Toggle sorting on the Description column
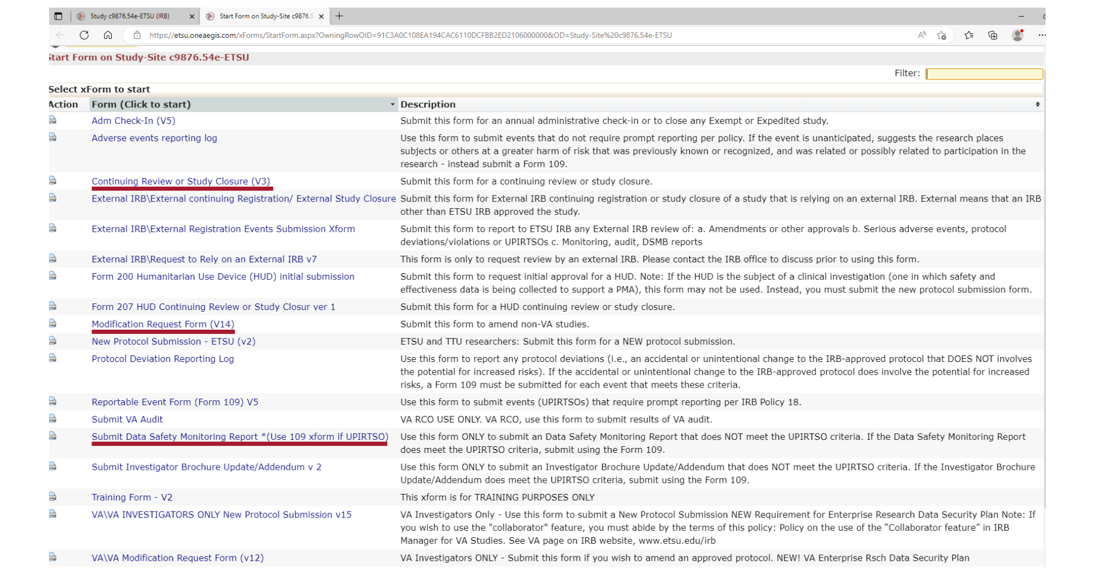This screenshot has height=575, width=1095. [x=1037, y=104]
